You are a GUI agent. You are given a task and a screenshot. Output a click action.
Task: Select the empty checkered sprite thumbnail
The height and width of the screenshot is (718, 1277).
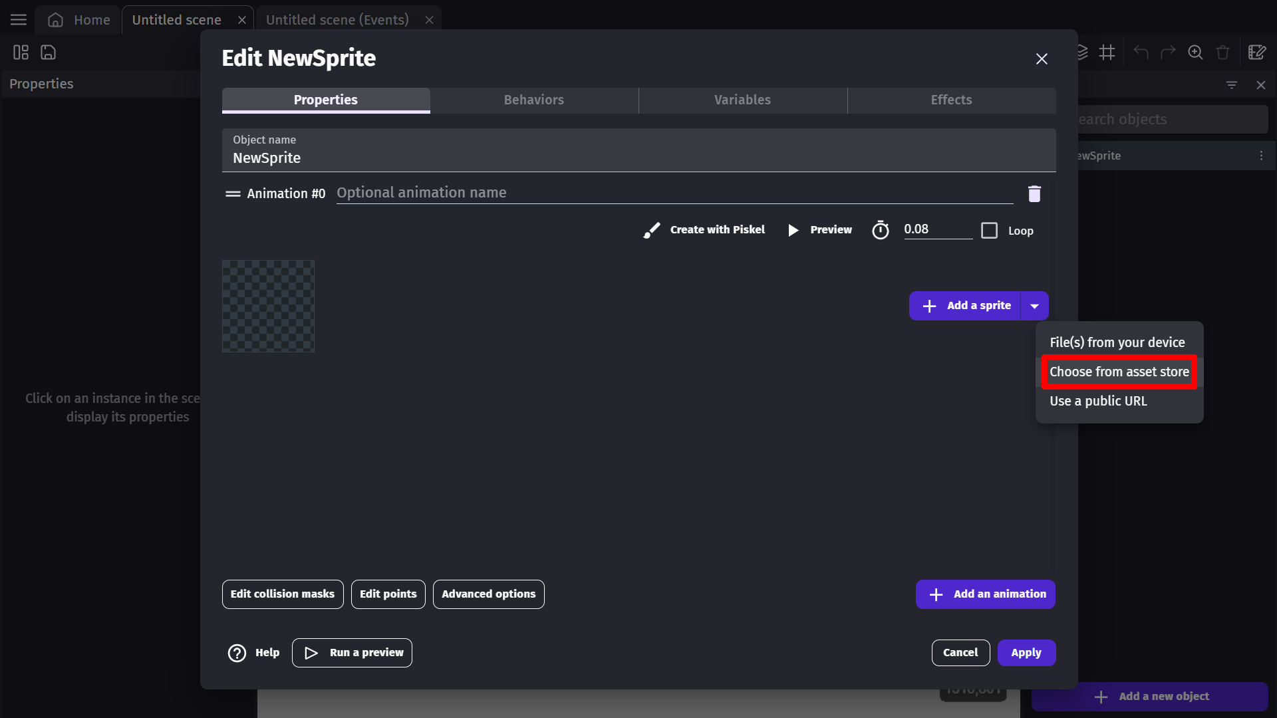click(x=268, y=306)
